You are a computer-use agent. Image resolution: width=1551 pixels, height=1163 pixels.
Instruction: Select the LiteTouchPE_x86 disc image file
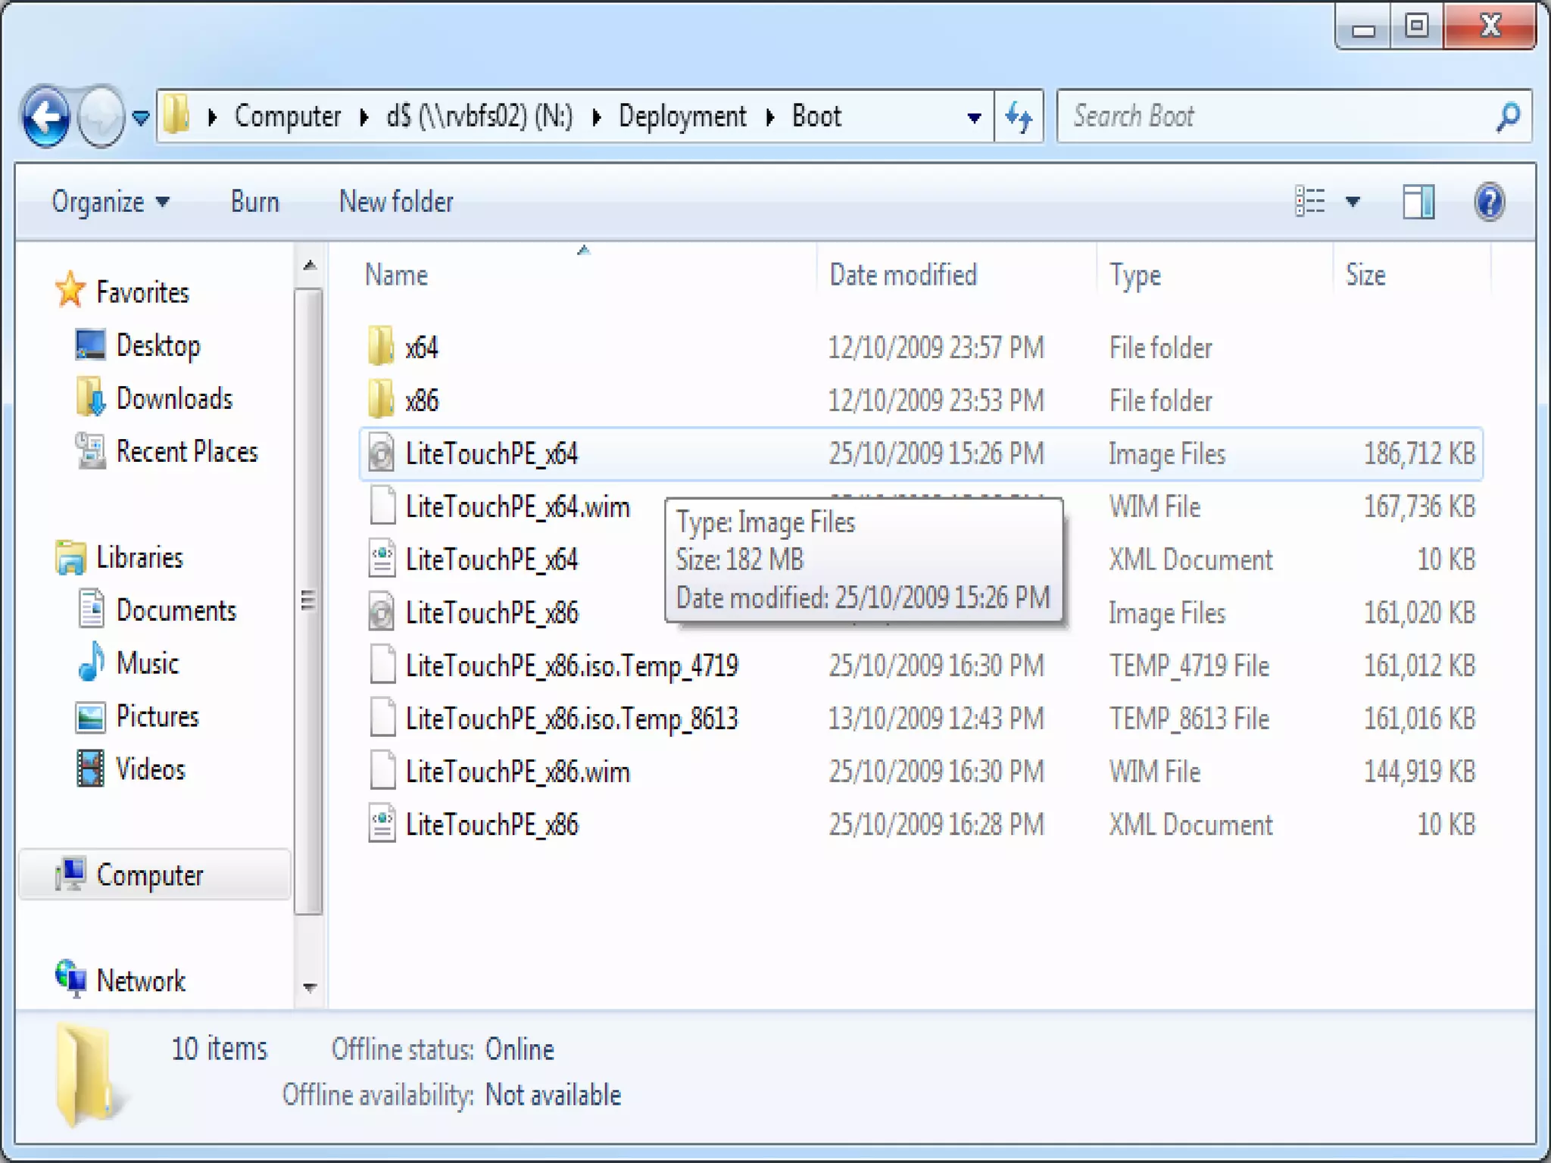point(492,613)
